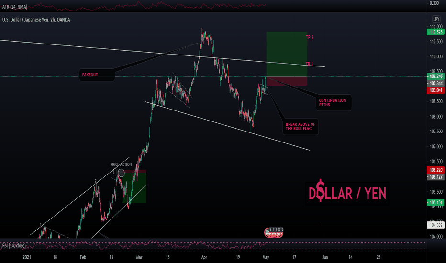
Task: Click the TP 1 target label
Action: point(310,64)
